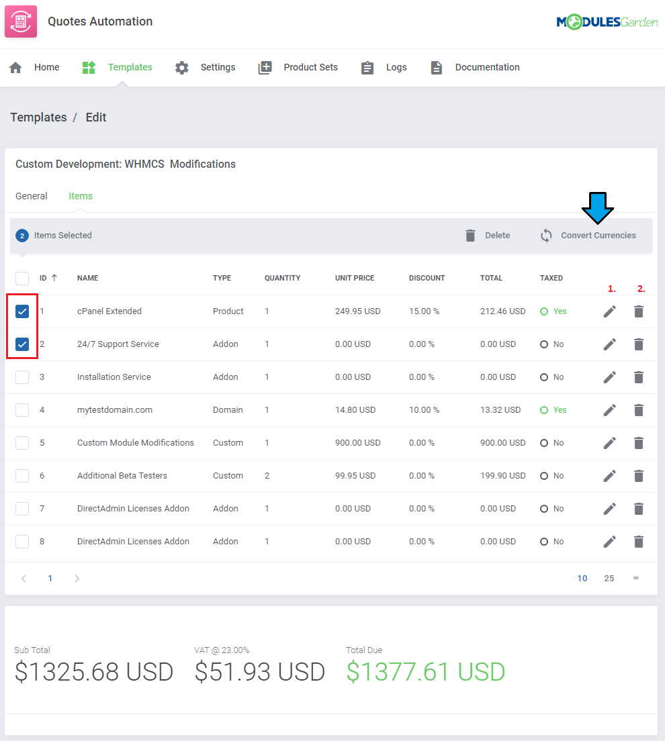Delete the Installation Service row

pos(639,377)
